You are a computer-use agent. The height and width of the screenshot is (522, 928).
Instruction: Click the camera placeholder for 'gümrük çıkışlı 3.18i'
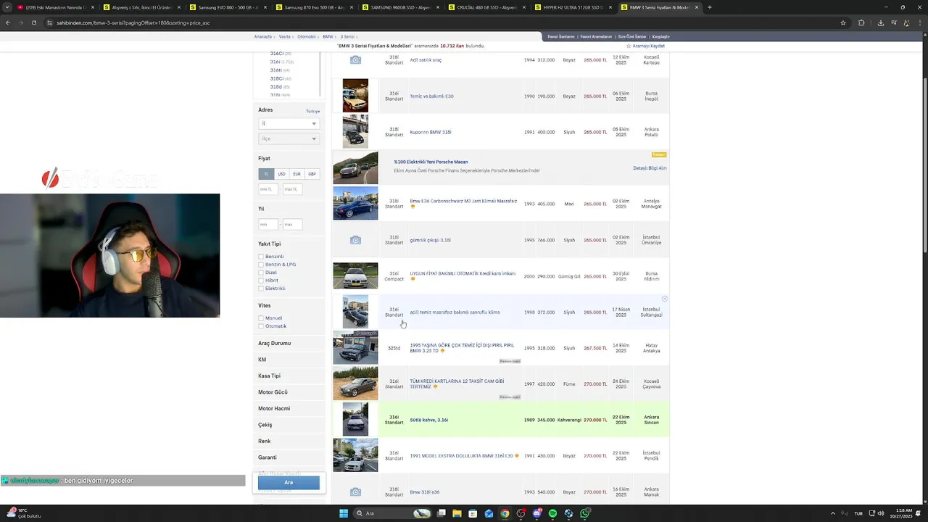point(355,240)
